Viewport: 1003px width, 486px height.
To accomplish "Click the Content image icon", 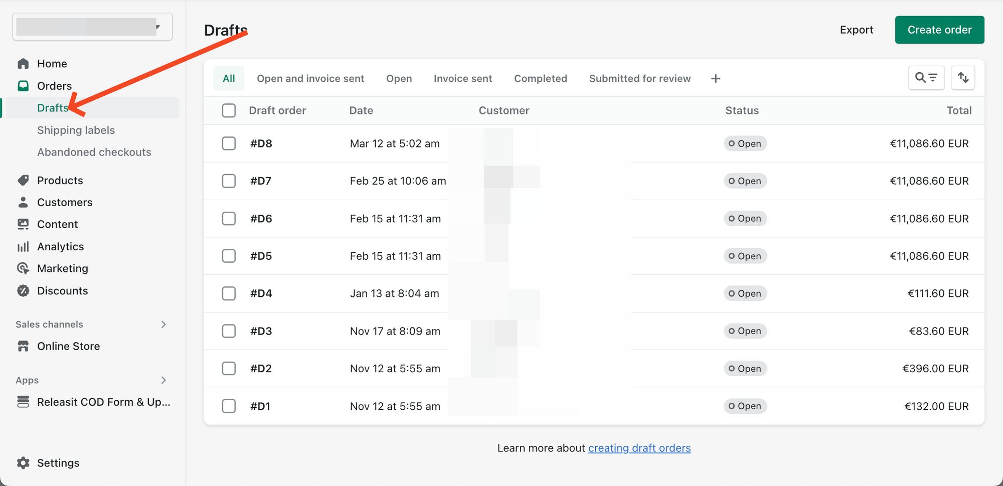I will coord(23,224).
